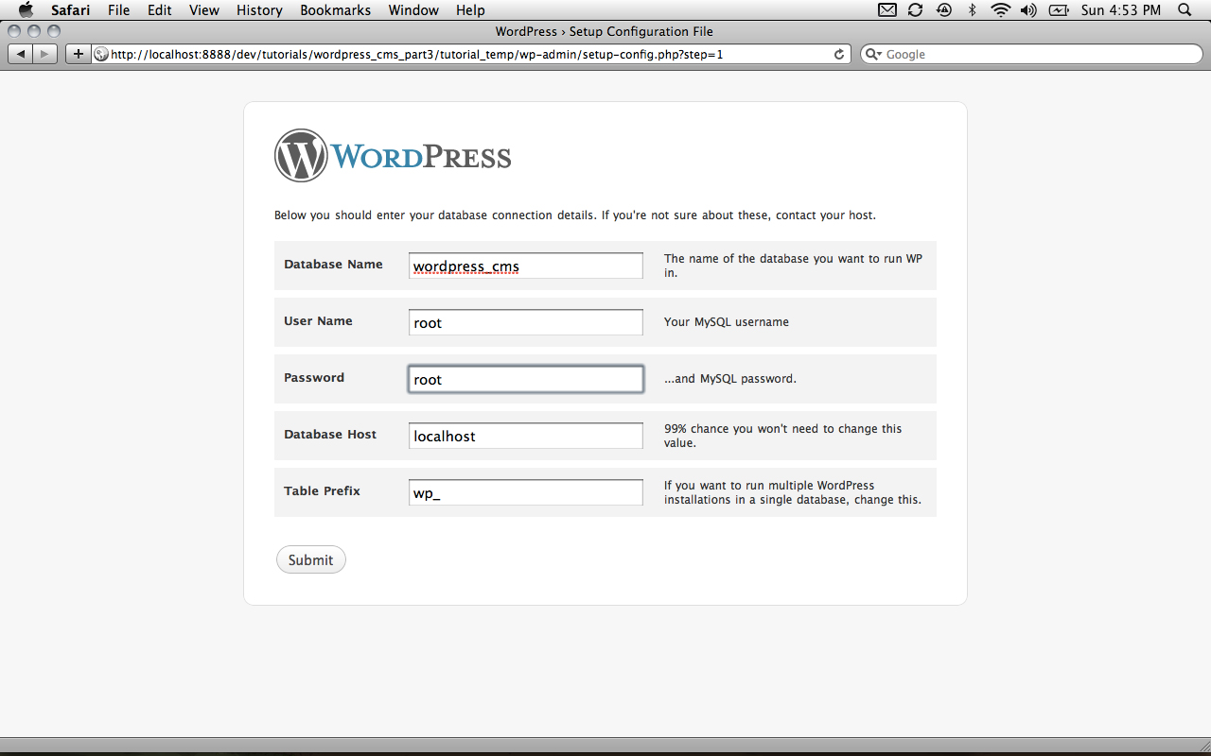1211x756 pixels.
Task: Submit the database configuration form
Action: point(311,559)
